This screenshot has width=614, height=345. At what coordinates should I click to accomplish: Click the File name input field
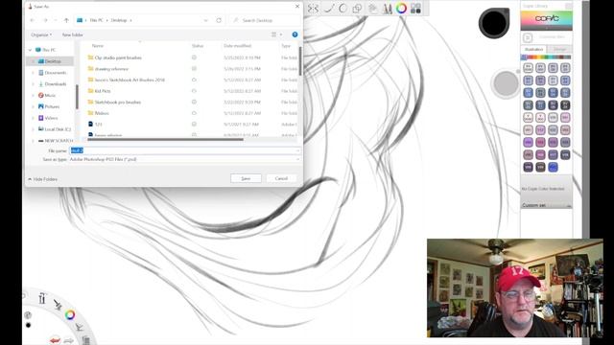pos(185,150)
